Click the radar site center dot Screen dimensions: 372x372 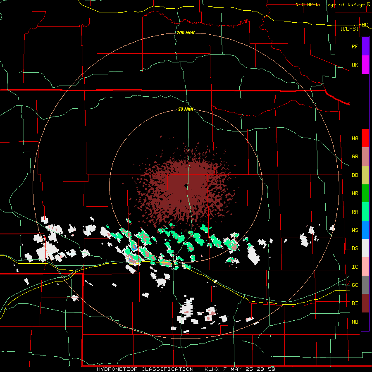(x=185, y=186)
